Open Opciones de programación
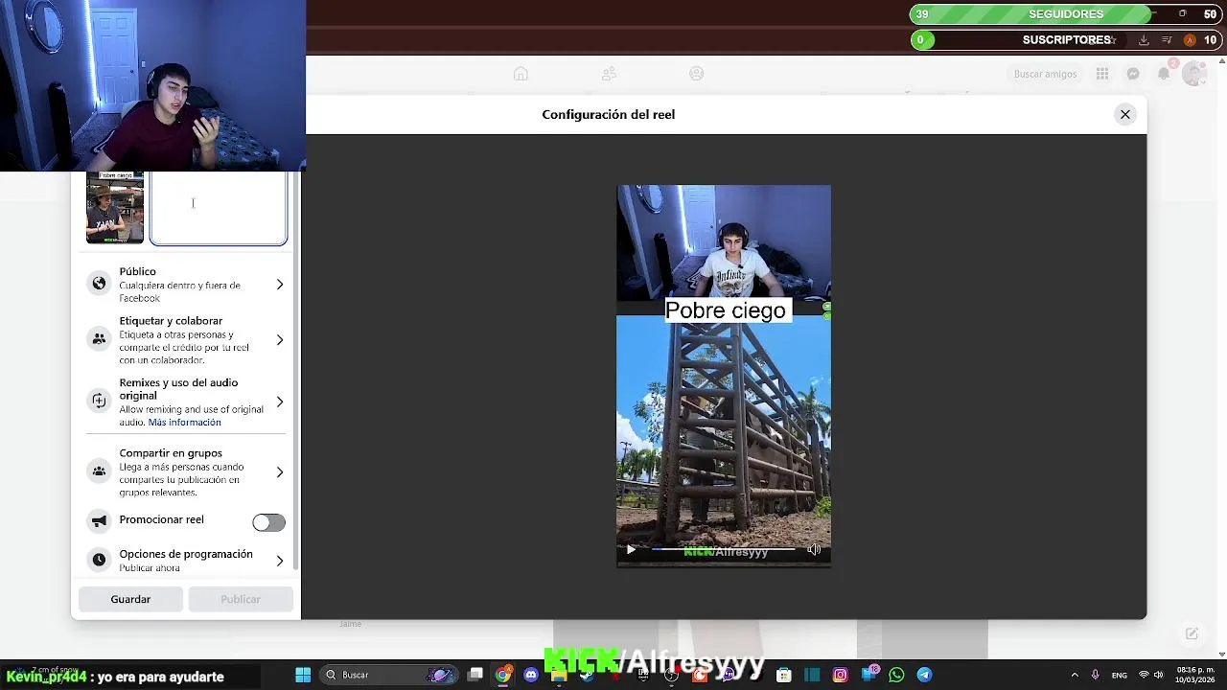 coord(186,561)
